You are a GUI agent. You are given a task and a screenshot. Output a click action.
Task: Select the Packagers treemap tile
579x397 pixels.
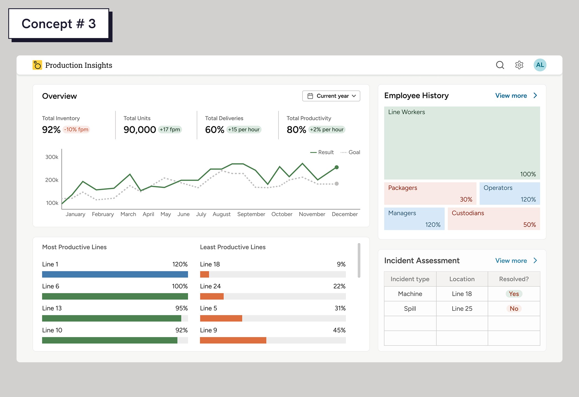pos(430,194)
